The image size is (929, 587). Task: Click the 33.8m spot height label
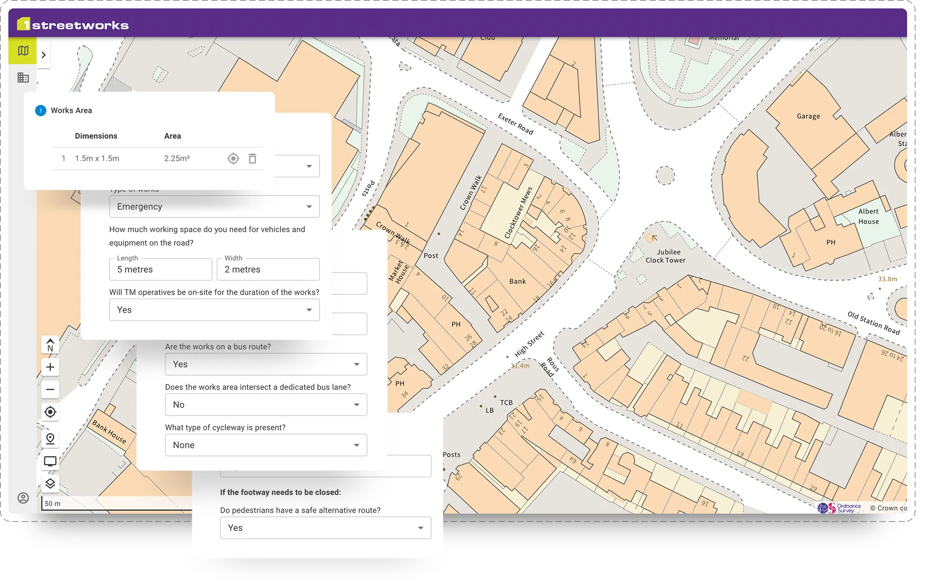point(887,279)
